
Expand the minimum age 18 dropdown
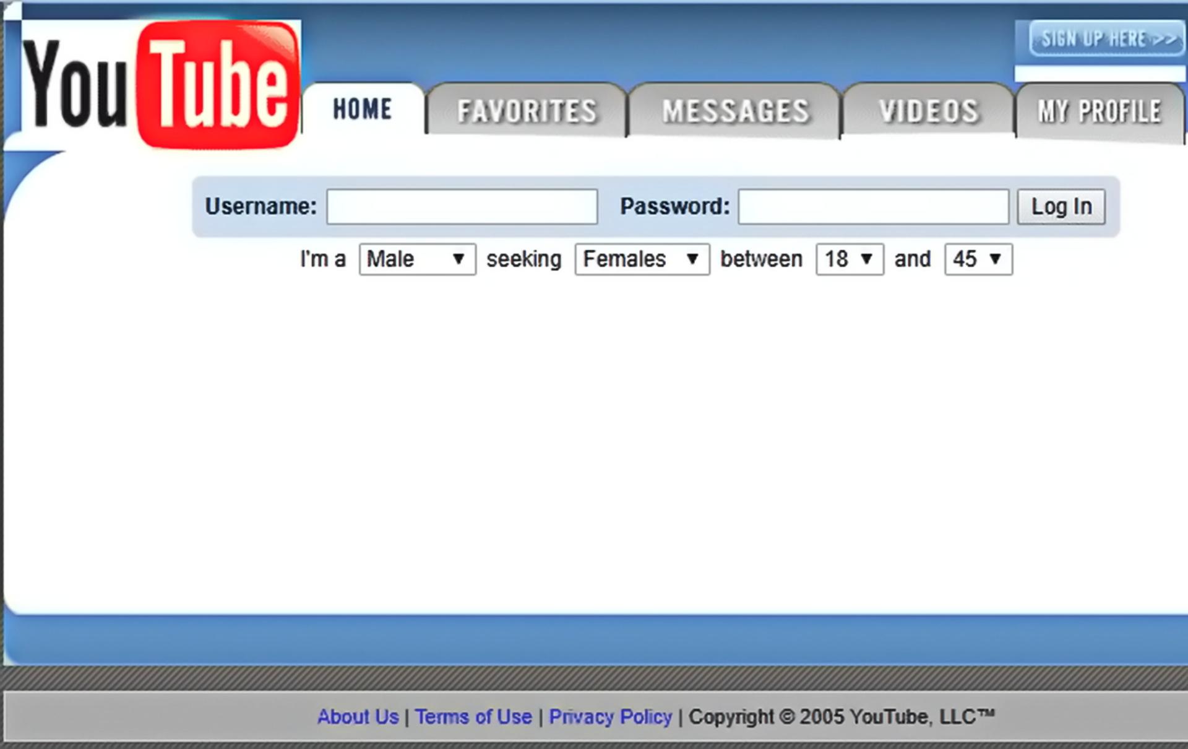click(x=850, y=259)
